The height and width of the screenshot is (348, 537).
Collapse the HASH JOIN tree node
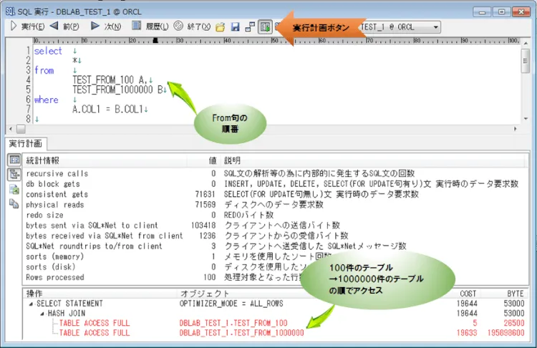point(42,314)
